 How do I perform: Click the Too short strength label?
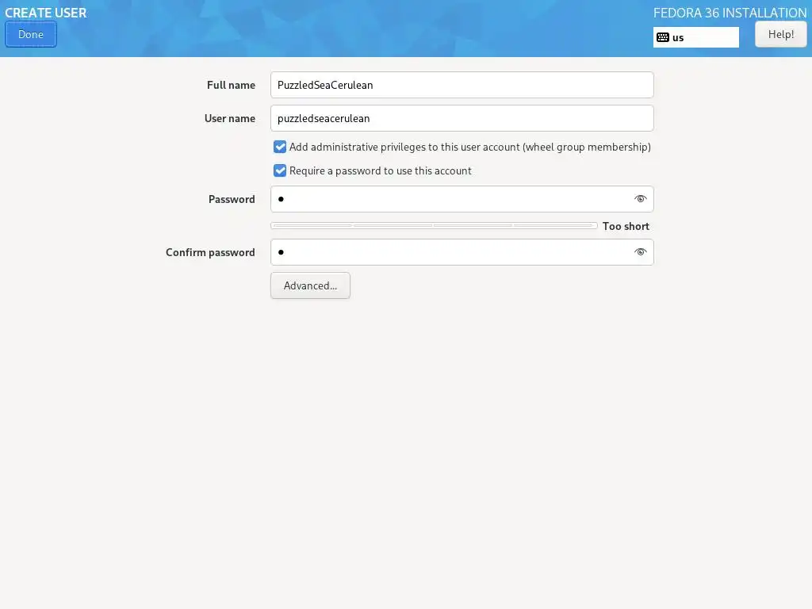(626, 226)
